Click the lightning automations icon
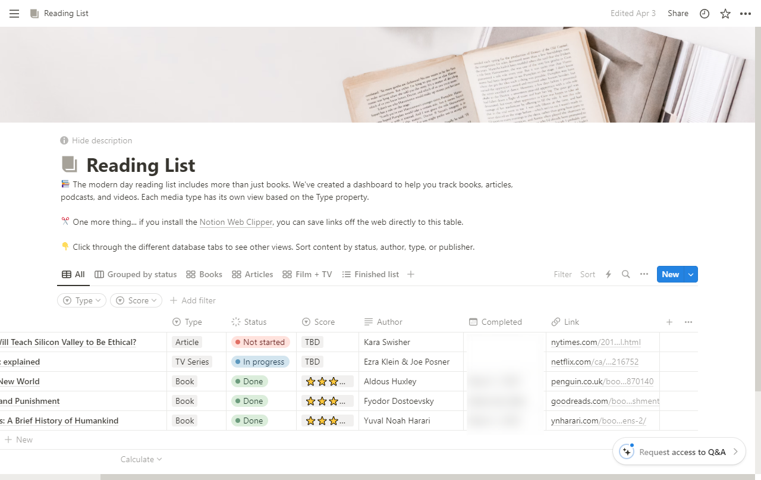 point(608,274)
